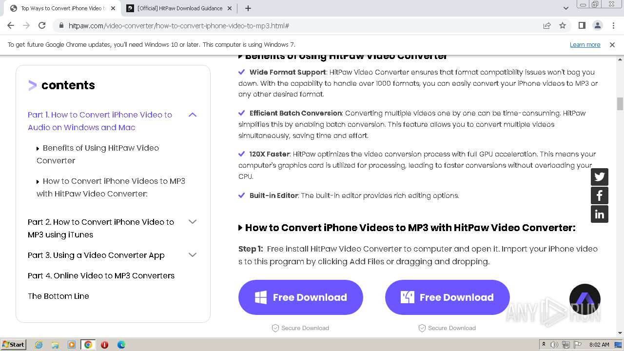Viewport: 624px width, 351px height.
Task: Close the Top Ways to Convert tab
Action: coord(113,8)
